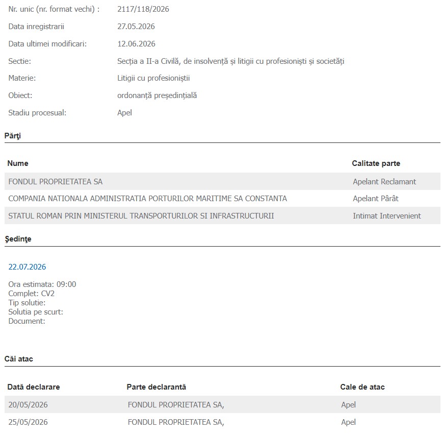The image size is (442, 434).
Task: Click the Căi atac section heading
Action: (18, 359)
